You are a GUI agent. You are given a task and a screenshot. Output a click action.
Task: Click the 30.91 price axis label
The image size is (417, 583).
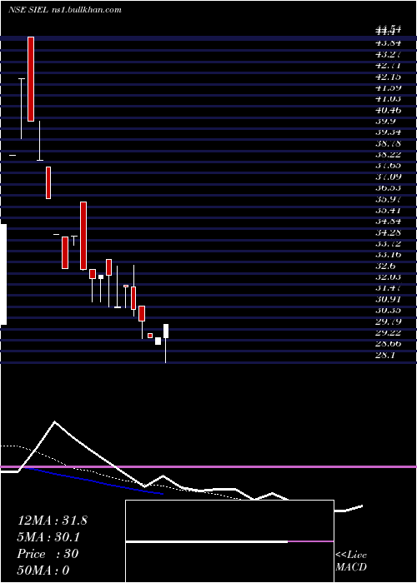coord(388,300)
